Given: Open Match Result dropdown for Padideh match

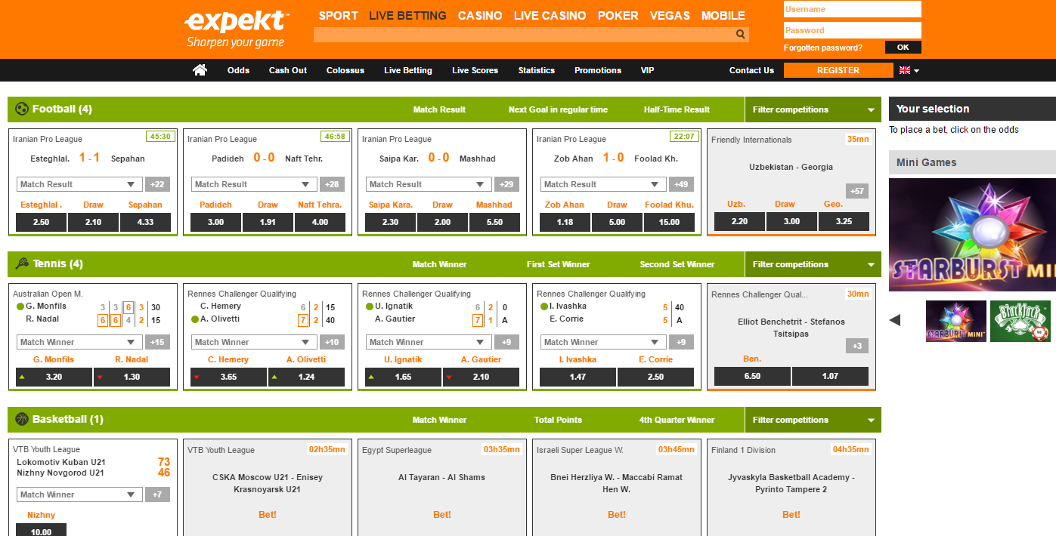Looking at the screenshot, I should coord(254,184).
